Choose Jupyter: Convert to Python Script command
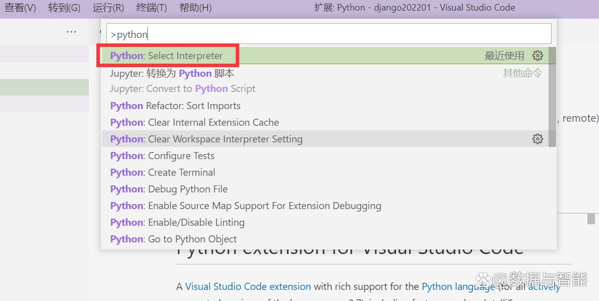 [182, 81]
